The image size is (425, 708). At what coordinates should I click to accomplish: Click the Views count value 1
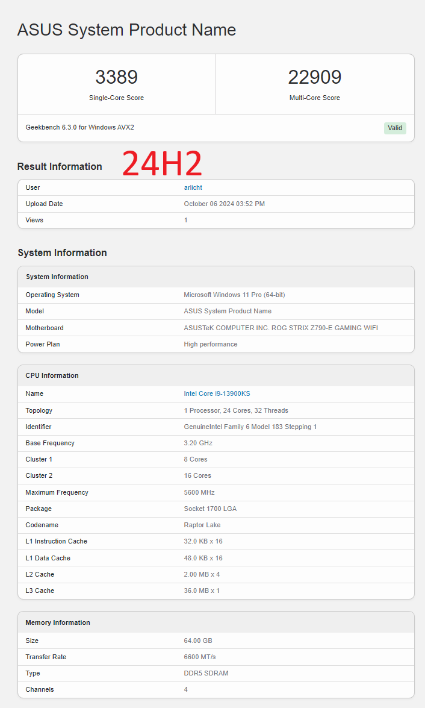point(185,220)
